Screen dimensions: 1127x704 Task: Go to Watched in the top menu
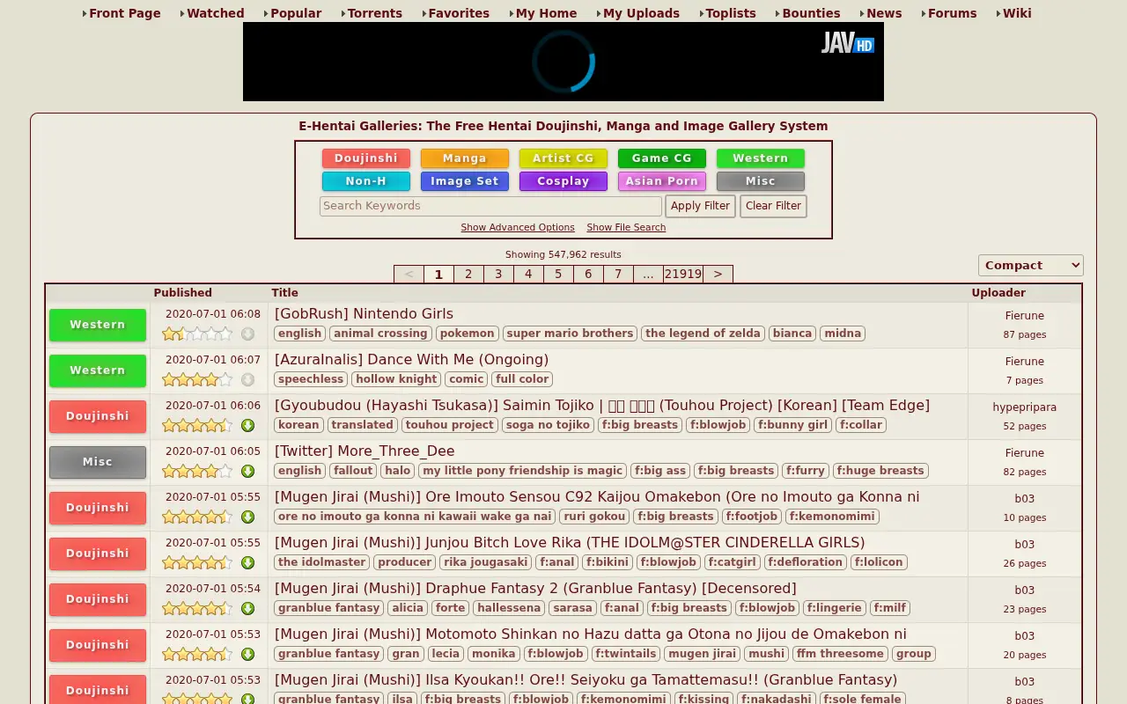pyautogui.click(x=215, y=13)
